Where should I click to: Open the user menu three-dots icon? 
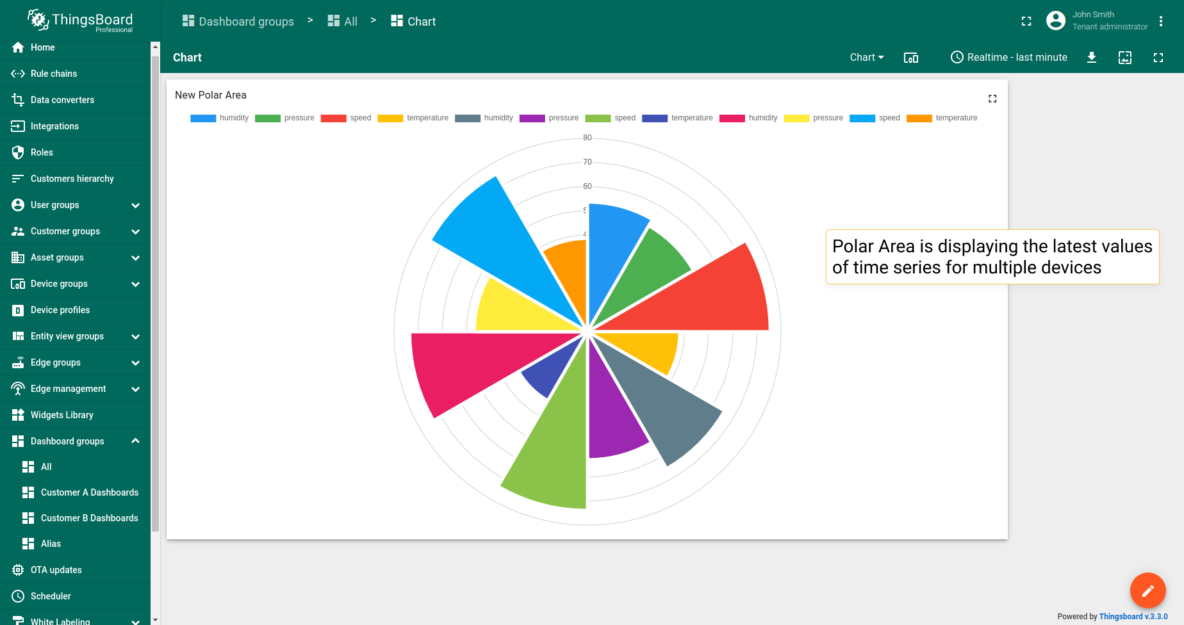click(1161, 21)
